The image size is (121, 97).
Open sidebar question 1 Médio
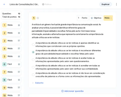point(11,25)
